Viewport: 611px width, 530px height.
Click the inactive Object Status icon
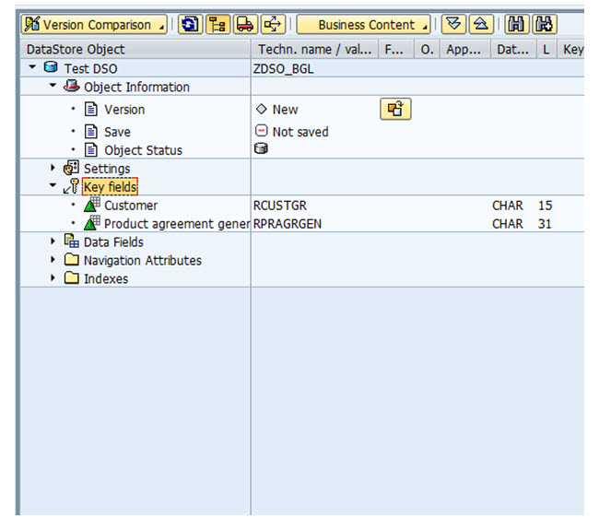click(261, 149)
